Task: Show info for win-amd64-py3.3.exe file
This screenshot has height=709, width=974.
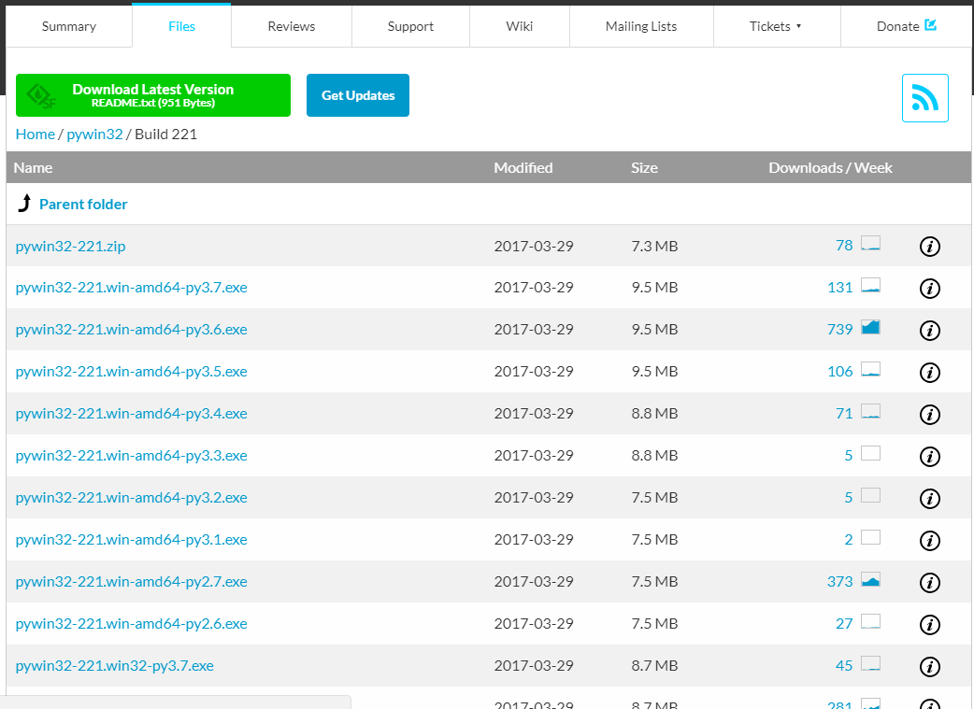Action: [x=929, y=457]
